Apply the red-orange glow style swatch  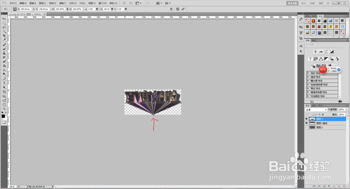[313, 21]
